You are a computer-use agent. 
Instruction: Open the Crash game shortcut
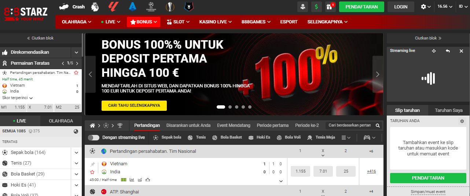(x=72, y=7)
